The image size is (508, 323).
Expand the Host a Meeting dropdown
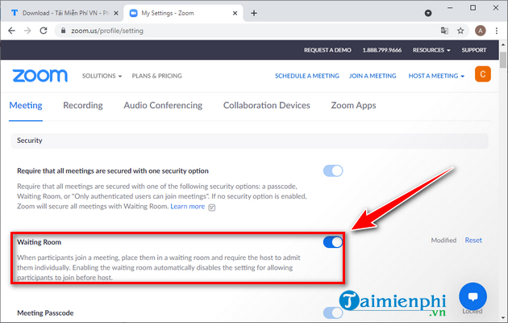pos(436,76)
